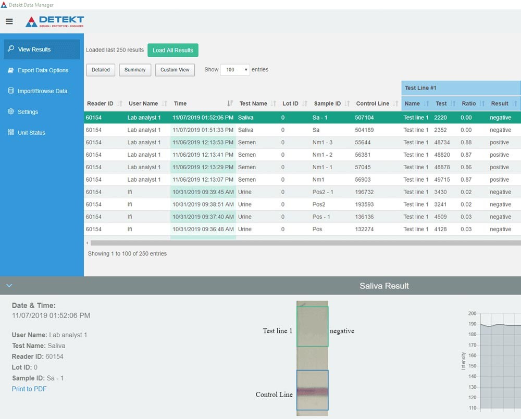Open the Settings gear icon
The width and height of the screenshot is (521, 419).
coord(11,111)
